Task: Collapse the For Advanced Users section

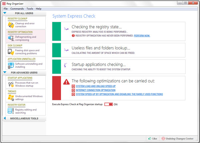Action: tap(5, 72)
